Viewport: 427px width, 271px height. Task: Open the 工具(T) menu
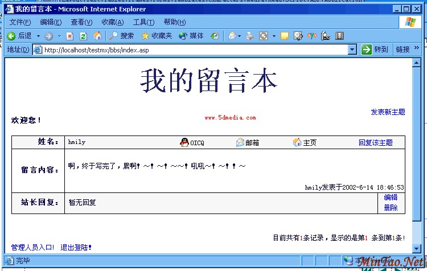(143, 22)
